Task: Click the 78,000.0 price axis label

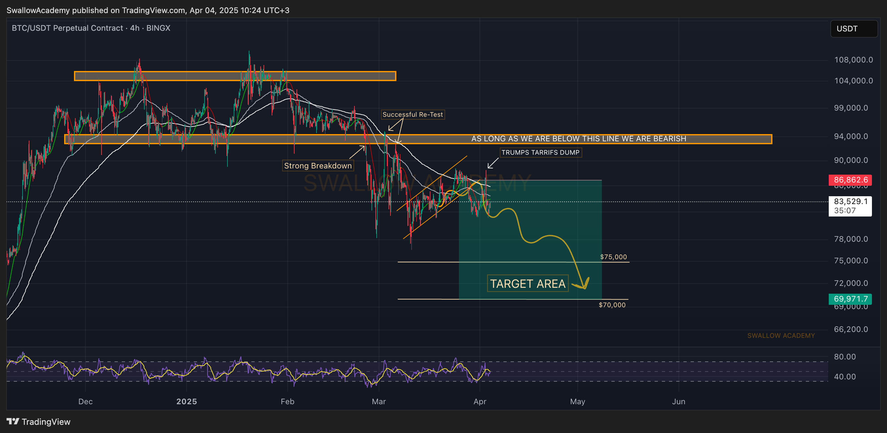Action: (851, 239)
